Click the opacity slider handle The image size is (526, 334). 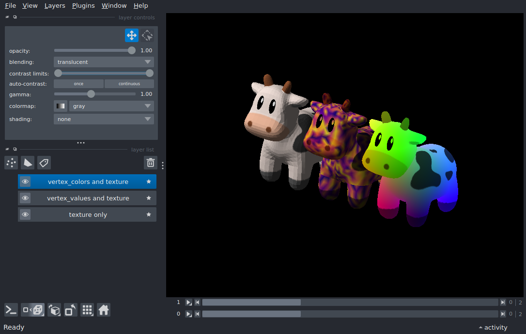coord(132,50)
